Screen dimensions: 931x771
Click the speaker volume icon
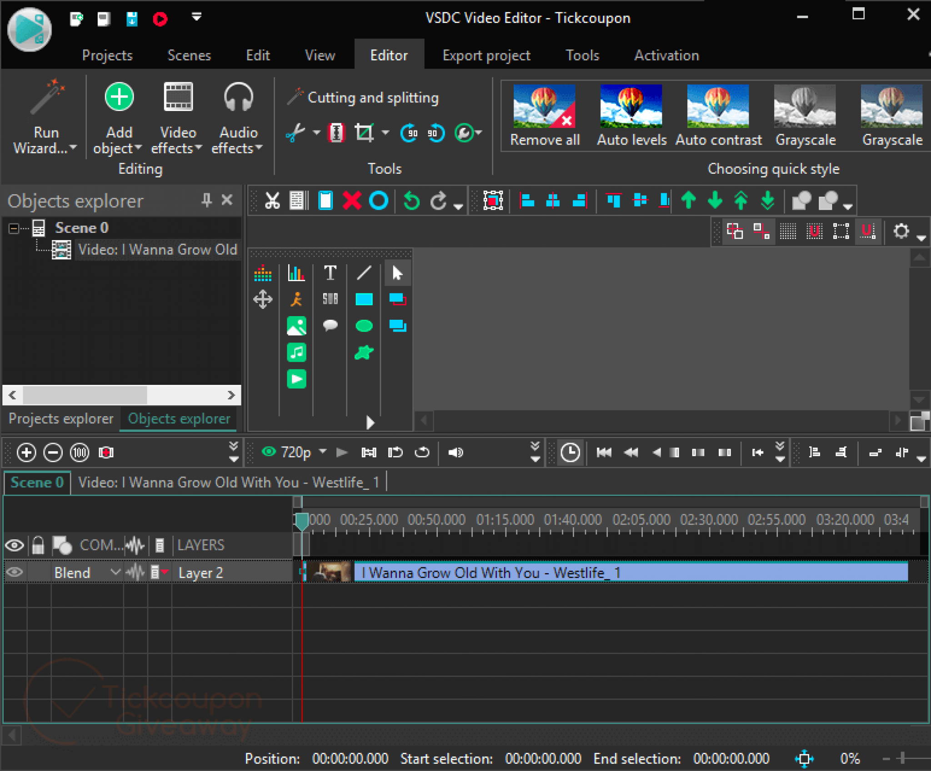click(x=455, y=452)
